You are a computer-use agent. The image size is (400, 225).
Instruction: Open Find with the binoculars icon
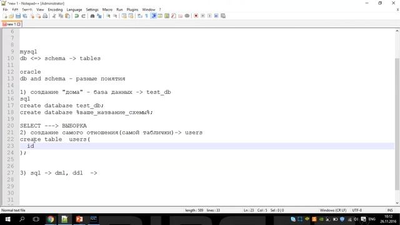[x=92, y=16]
